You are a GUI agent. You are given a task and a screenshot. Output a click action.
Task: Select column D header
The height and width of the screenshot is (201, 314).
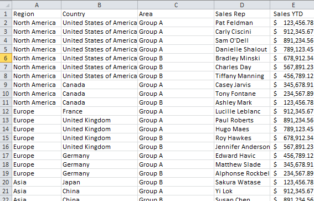[x=242, y=5]
